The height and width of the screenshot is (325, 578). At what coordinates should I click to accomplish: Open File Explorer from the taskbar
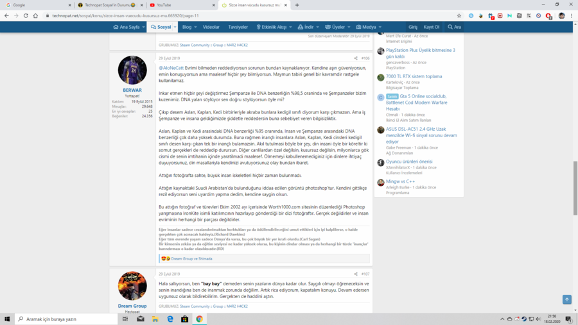click(x=155, y=319)
